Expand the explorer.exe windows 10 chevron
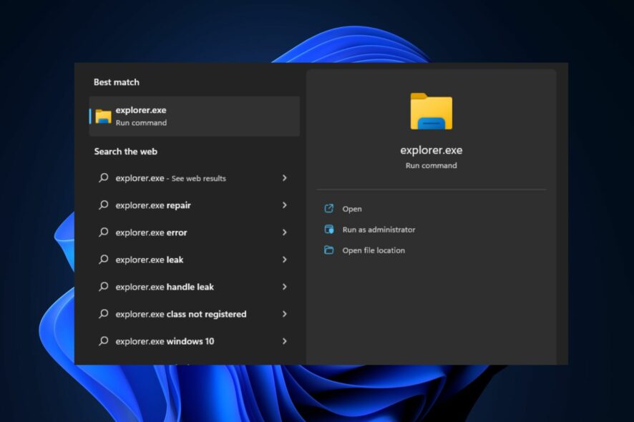 (x=285, y=341)
